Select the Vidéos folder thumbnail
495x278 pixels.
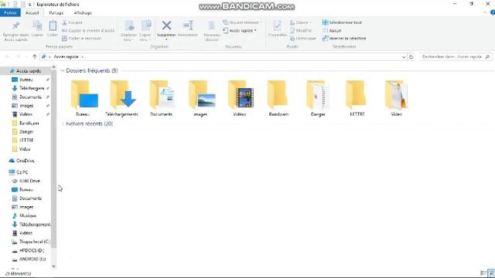click(x=240, y=98)
